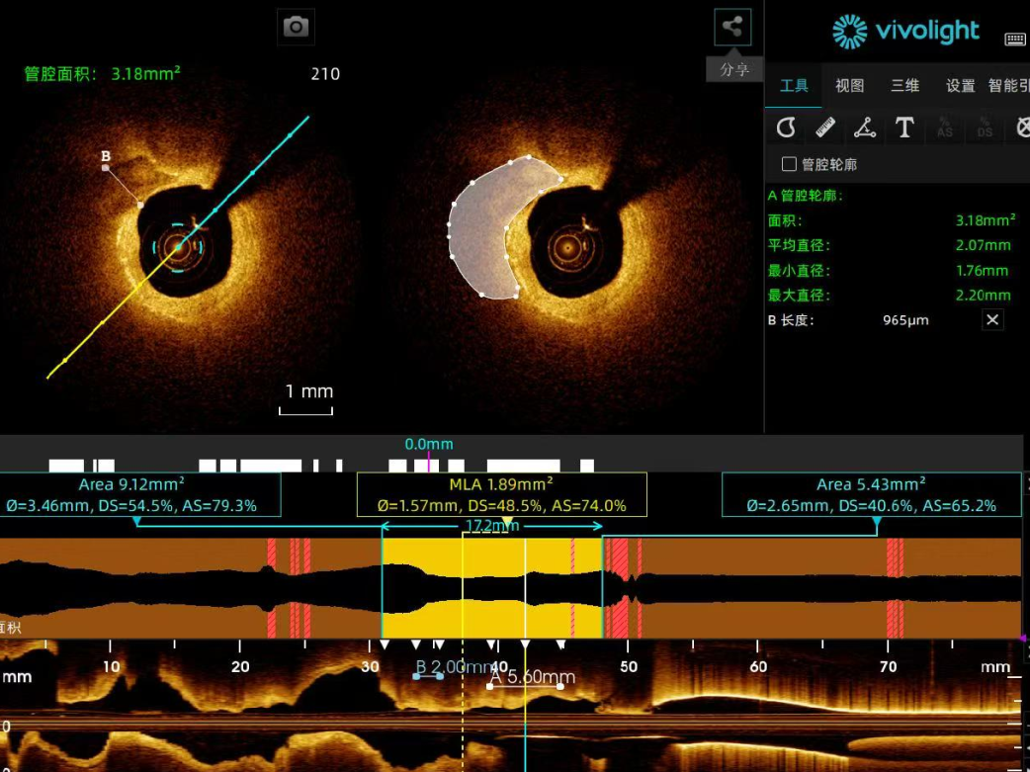The width and height of the screenshot is (1030, 772).
Task: Select the angle measurement tool
Action: click(865, 127)
